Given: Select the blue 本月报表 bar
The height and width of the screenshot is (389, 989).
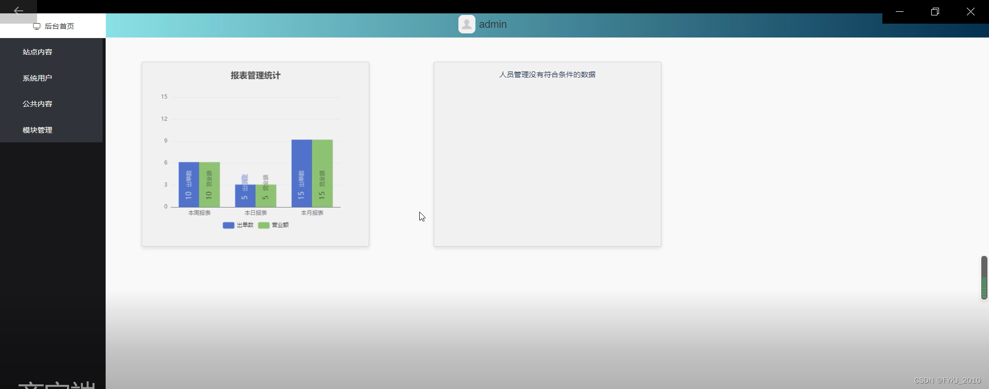Looking at the screenshot, I should (302, 173).
